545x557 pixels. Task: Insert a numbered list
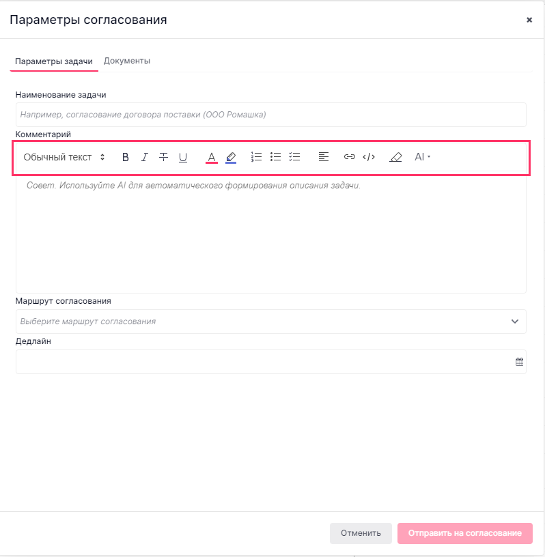click(x=256, y=157)
